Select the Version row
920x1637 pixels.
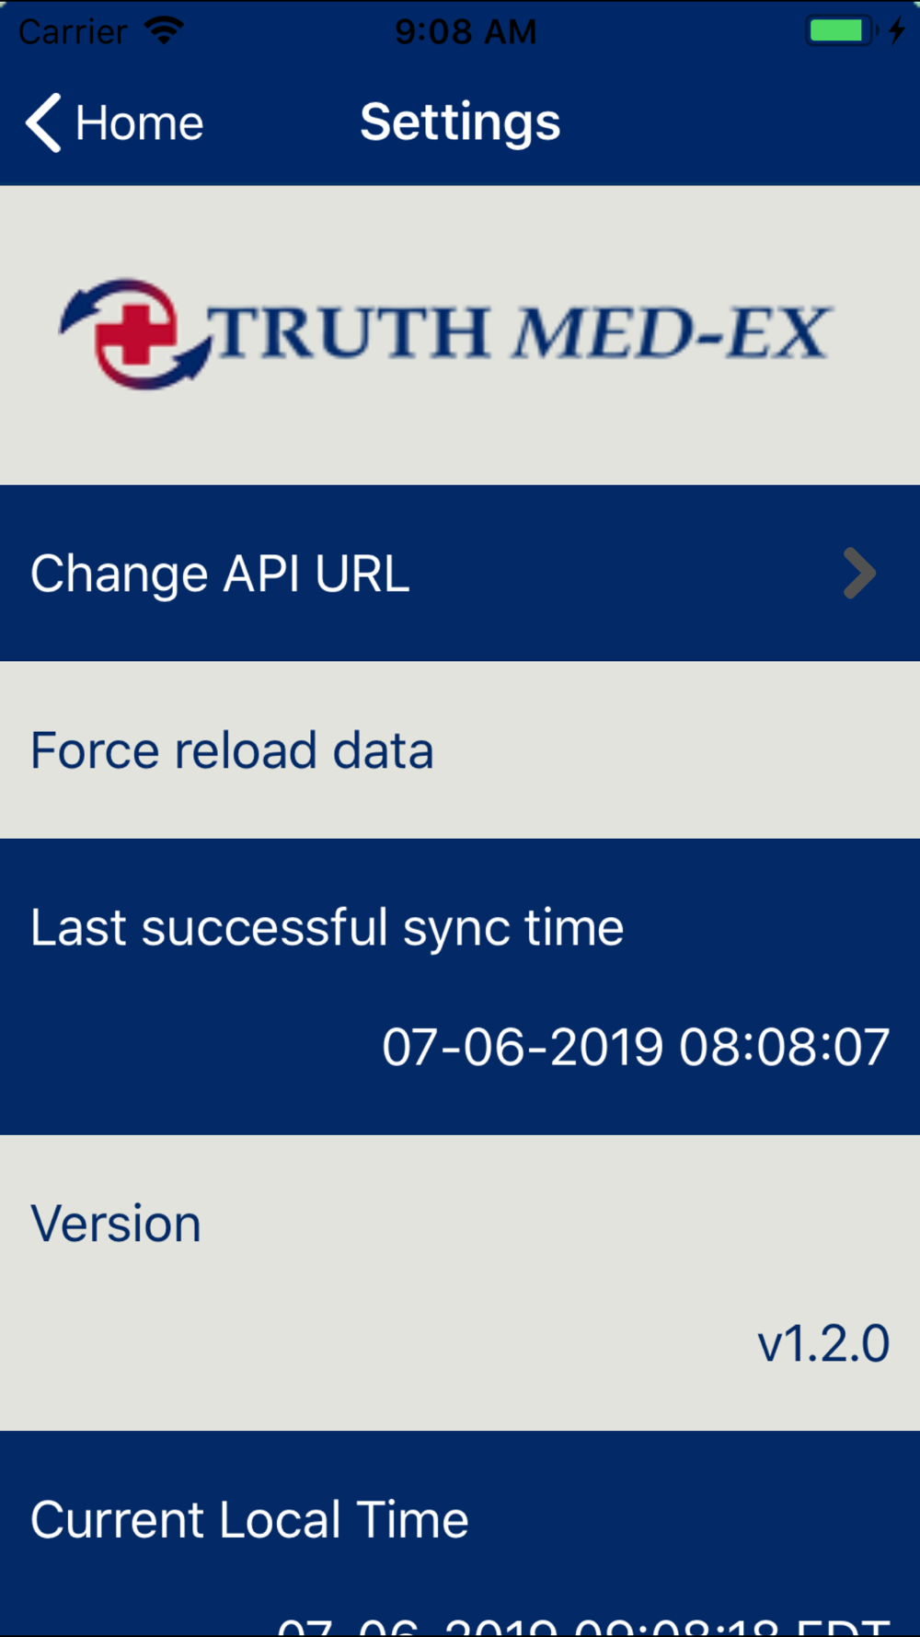pyautogui.click(x=460, y=1283)
